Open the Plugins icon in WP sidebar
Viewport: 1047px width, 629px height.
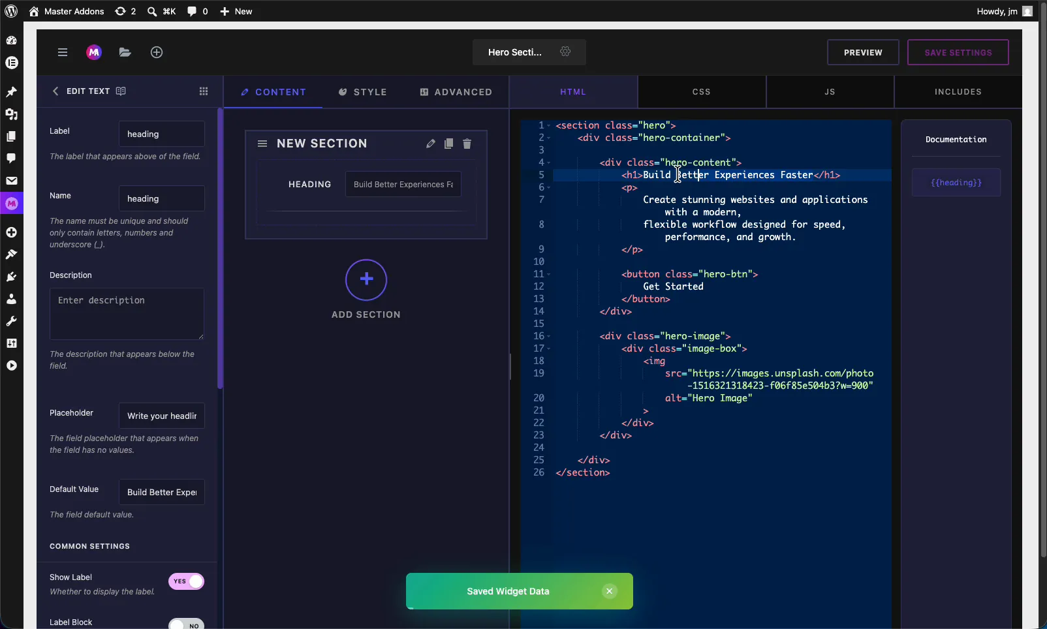point(11,277)
